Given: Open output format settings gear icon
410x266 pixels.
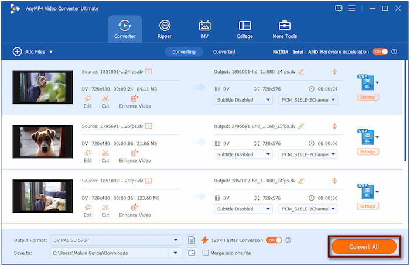Looking at the screenshot, I should [192, 240].
